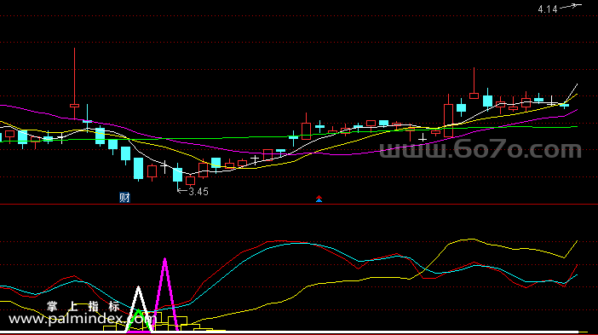This screenshot has height=335, width=598.
Task: Click the 财 info marker icon
Action: pos(124,197)
